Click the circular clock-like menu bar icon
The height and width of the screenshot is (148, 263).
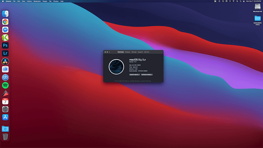(223, 1)
